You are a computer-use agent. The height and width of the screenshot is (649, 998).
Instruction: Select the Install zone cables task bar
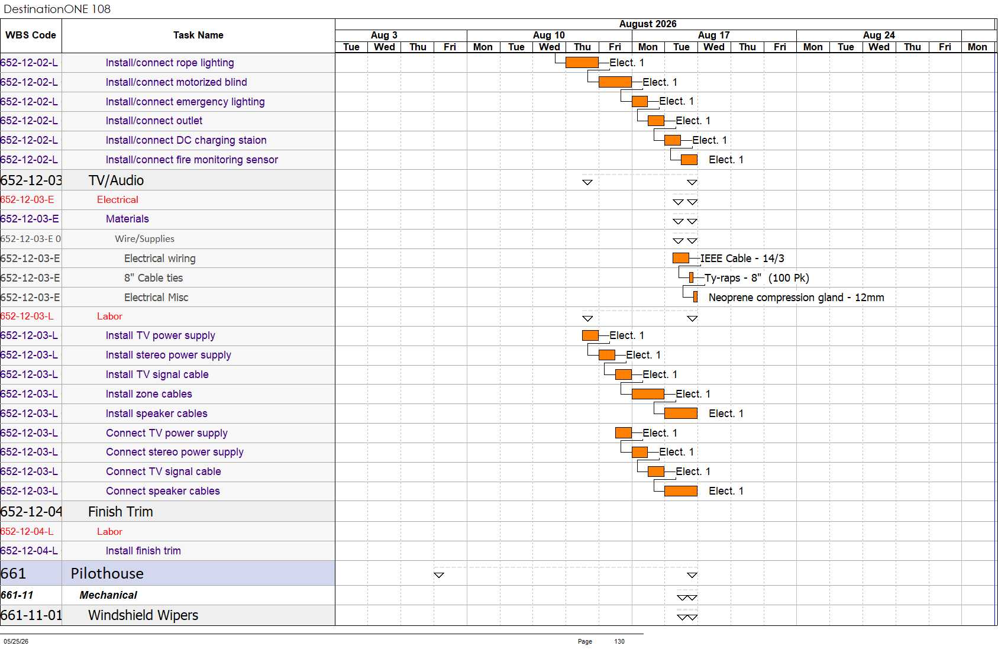coord(648,394)
